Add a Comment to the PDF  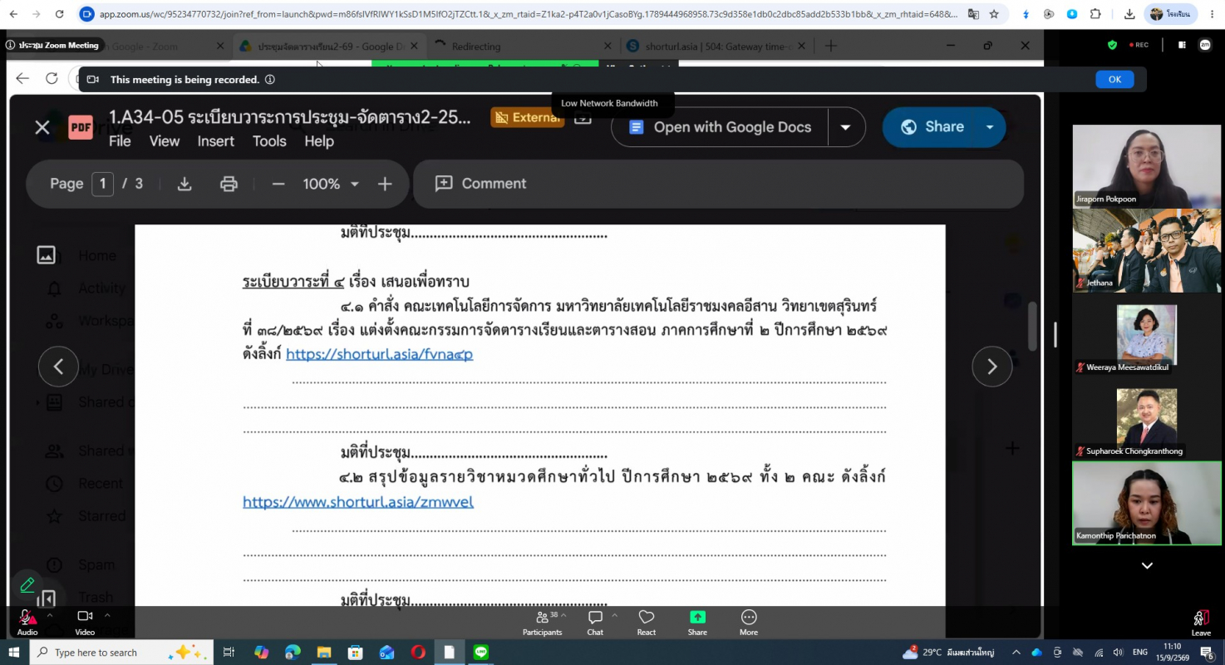pyautogui.click(x=481, y=184)
